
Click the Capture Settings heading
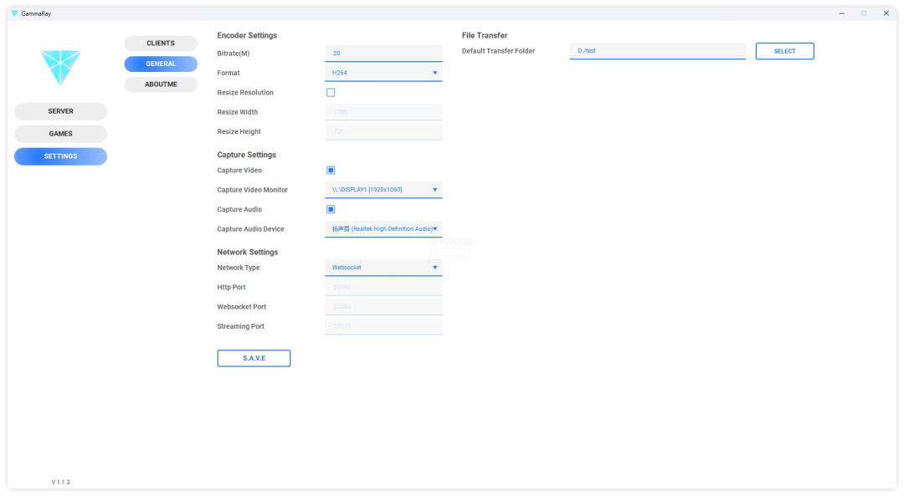[246, 155]
